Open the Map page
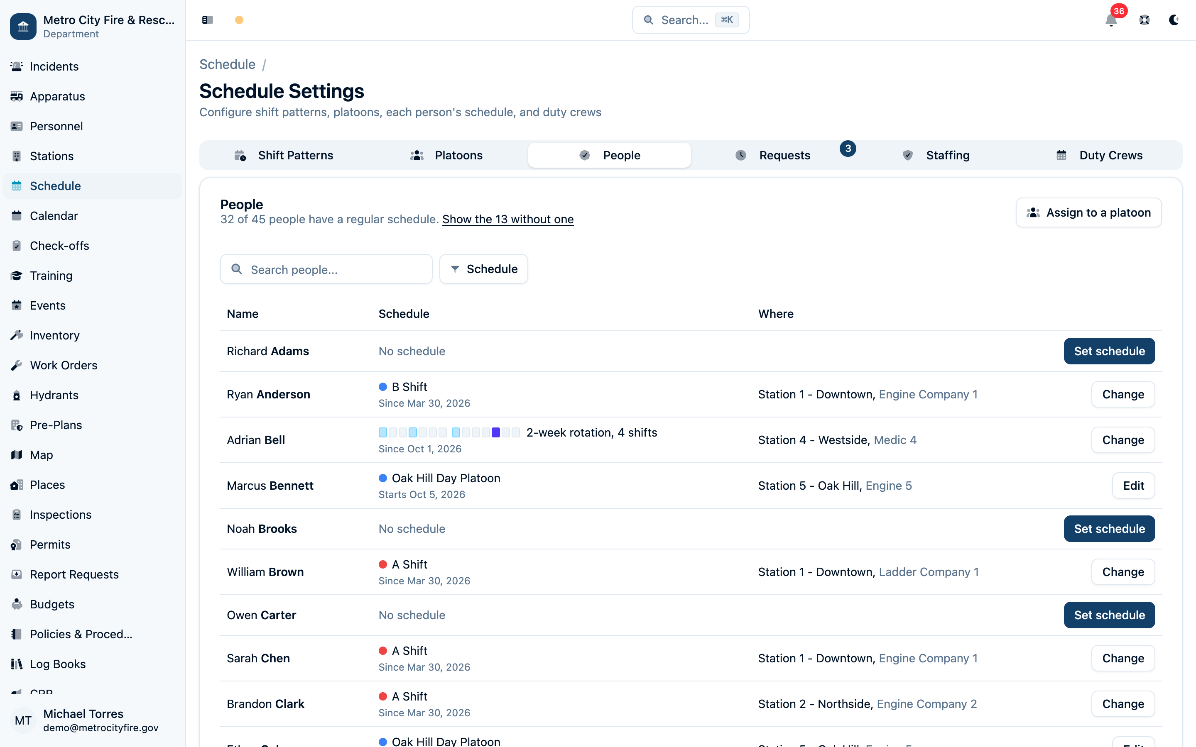This screenshot has height=747, width=1196. [93, 455]
